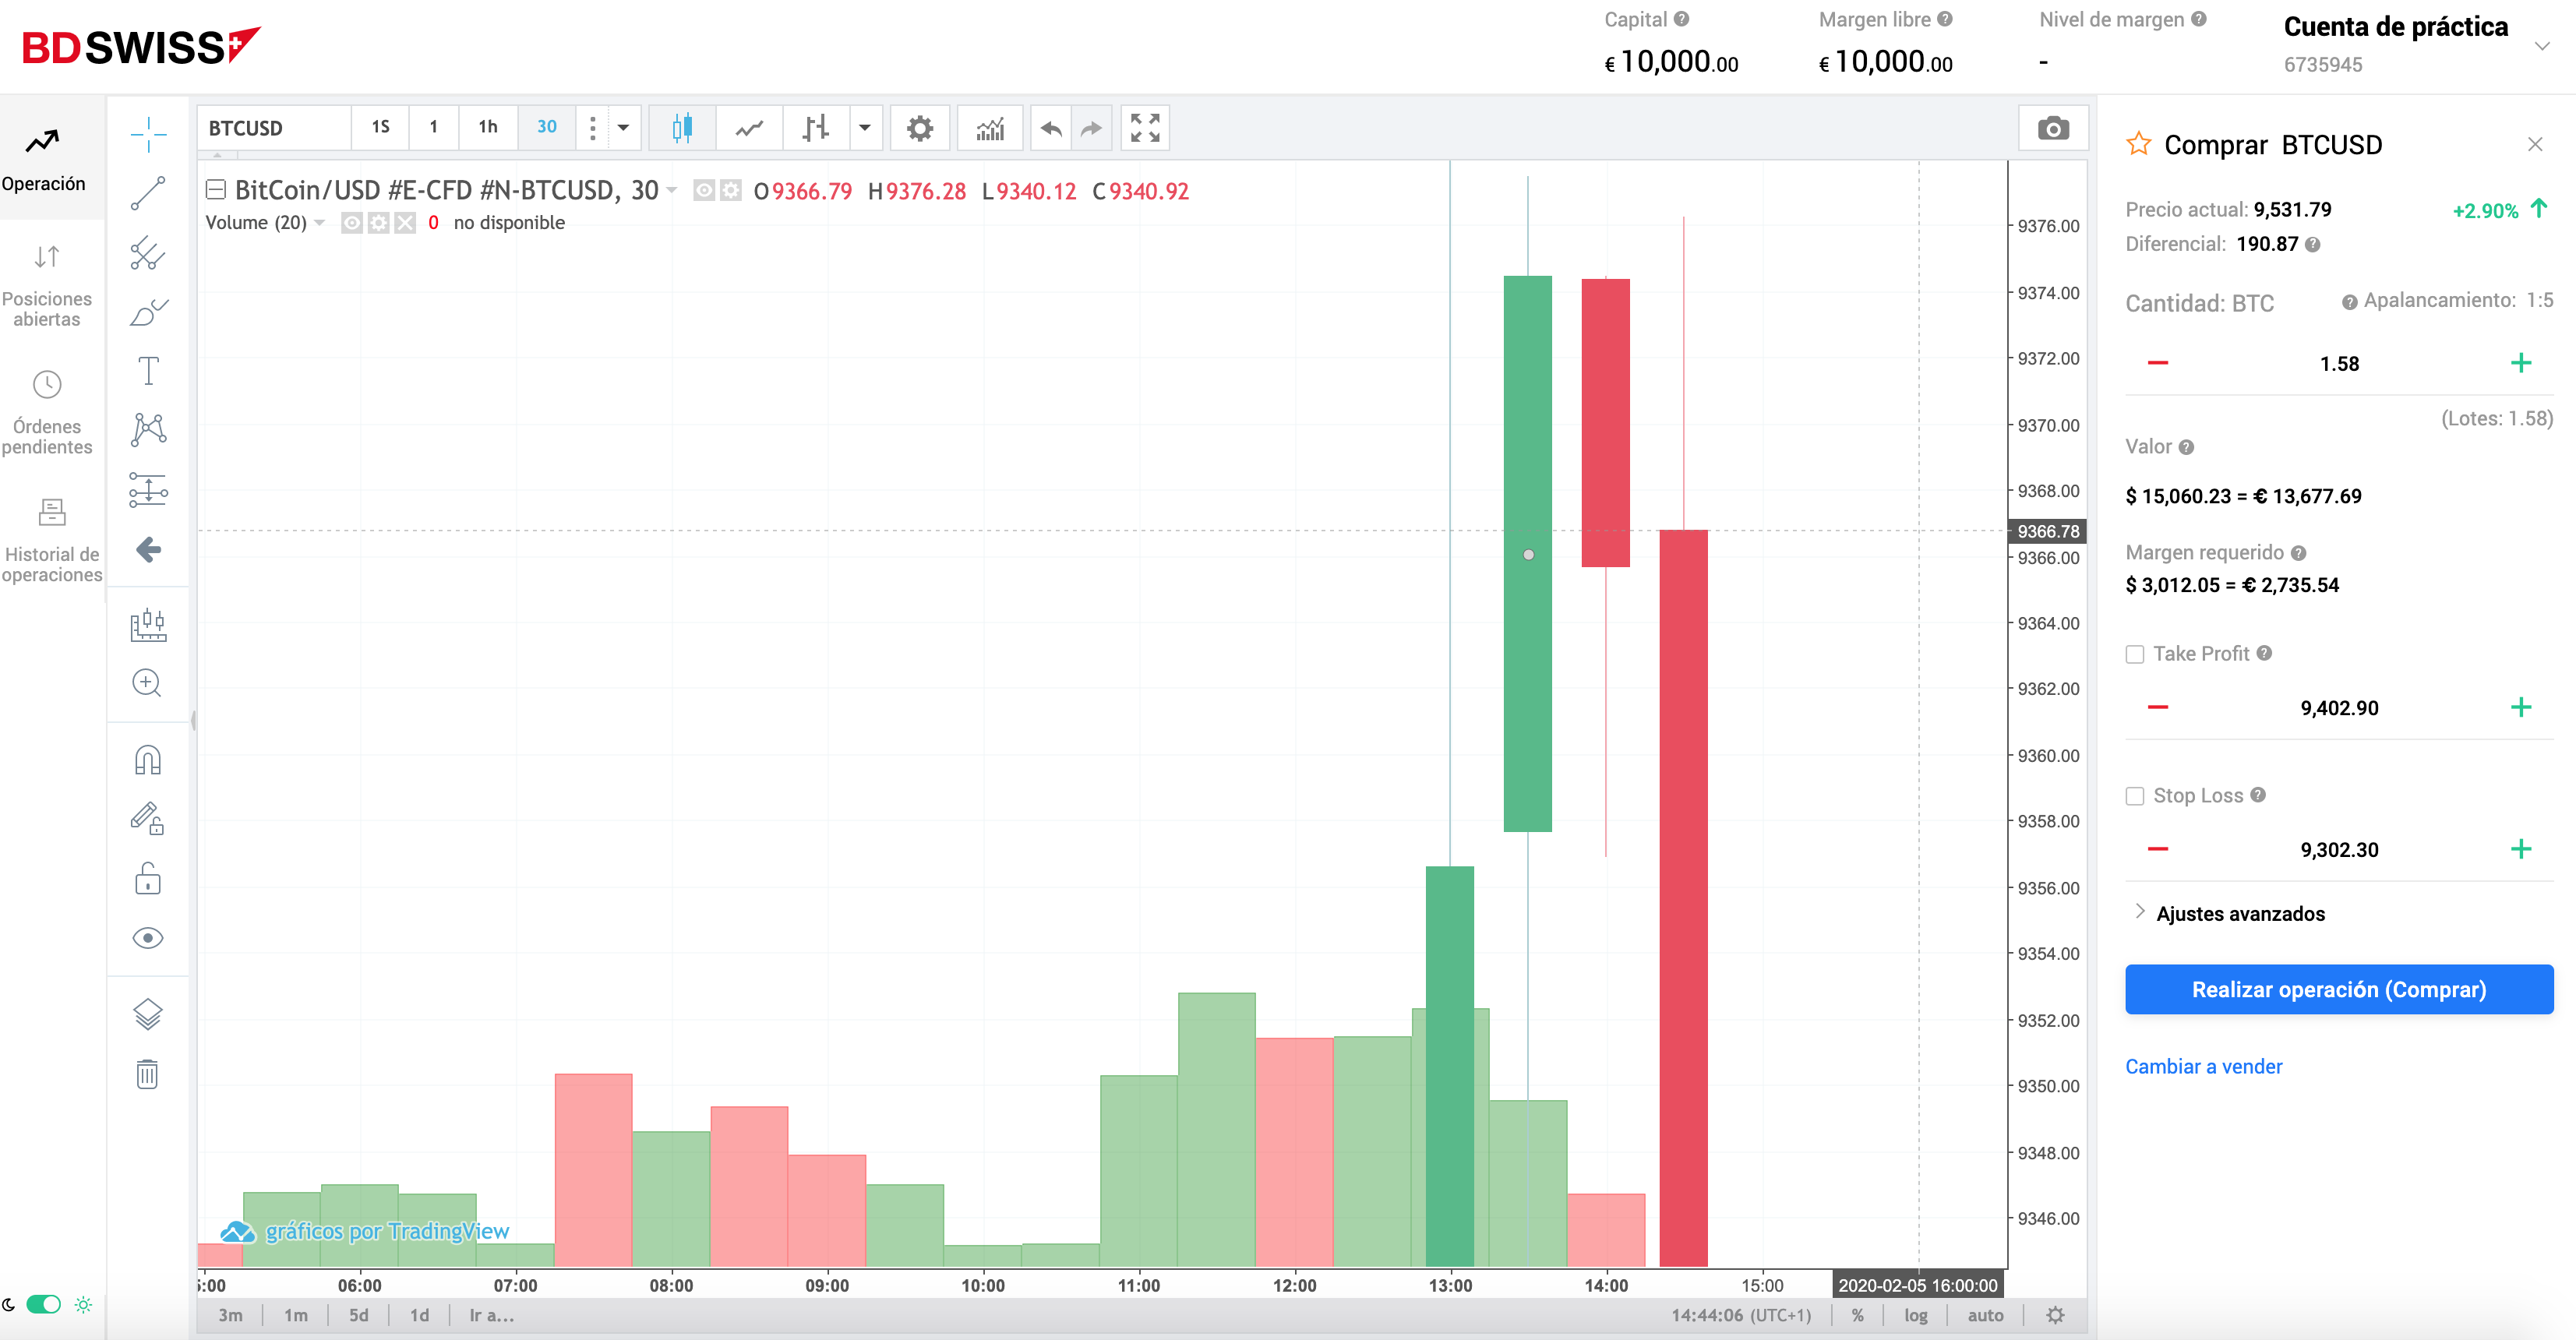Enter fullscreen chart mode

coord(1145,128)
